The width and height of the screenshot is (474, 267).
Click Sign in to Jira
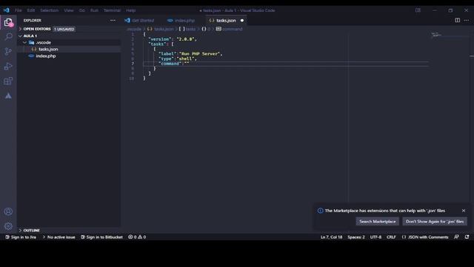click(x=21, y=237)
